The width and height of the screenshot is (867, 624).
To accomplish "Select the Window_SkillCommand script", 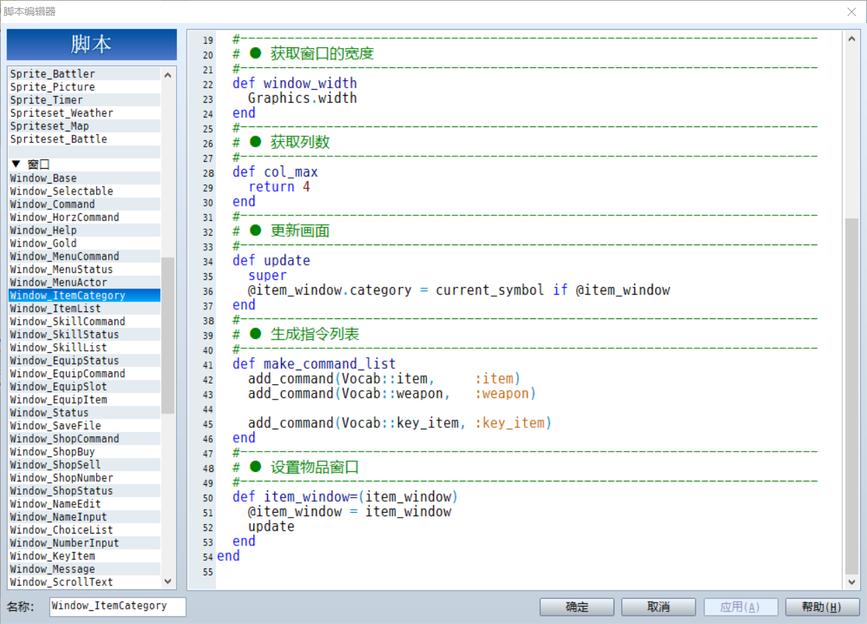I will pyautogui.click(x=85, y=321).
